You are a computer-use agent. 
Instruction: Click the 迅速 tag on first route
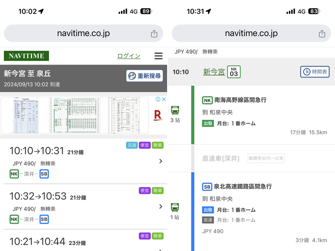132,145
